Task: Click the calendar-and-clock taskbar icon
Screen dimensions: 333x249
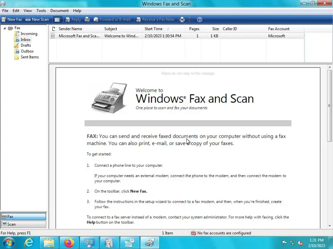Action: click(129, 243)
